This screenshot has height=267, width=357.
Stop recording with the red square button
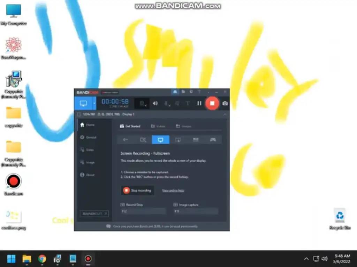(x=212, y=104)
